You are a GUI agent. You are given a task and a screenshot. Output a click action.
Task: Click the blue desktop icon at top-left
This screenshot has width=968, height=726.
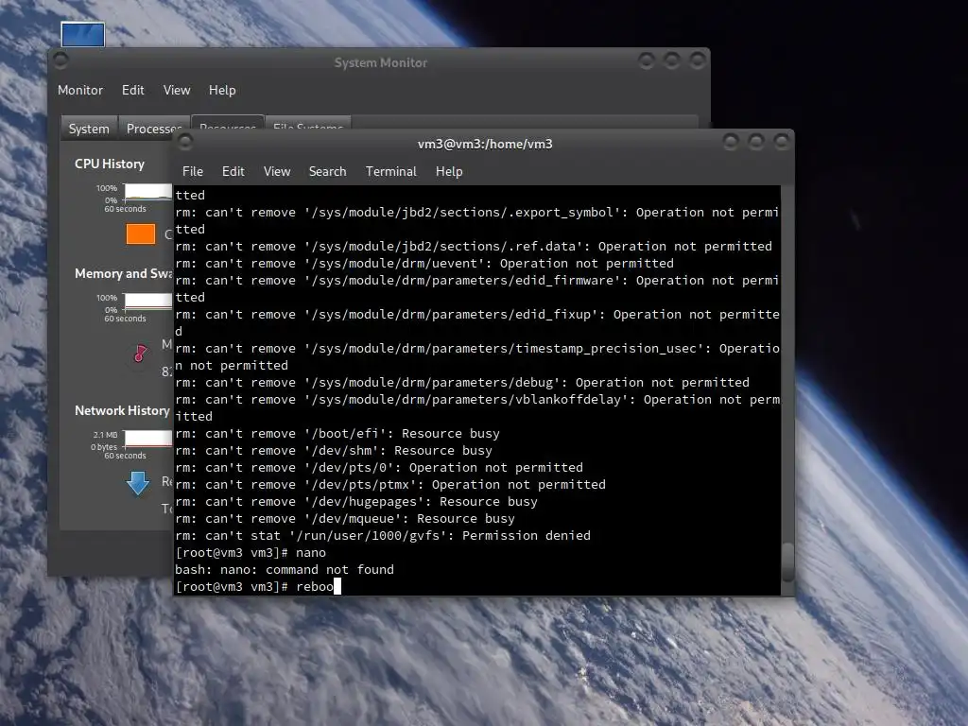83,35
